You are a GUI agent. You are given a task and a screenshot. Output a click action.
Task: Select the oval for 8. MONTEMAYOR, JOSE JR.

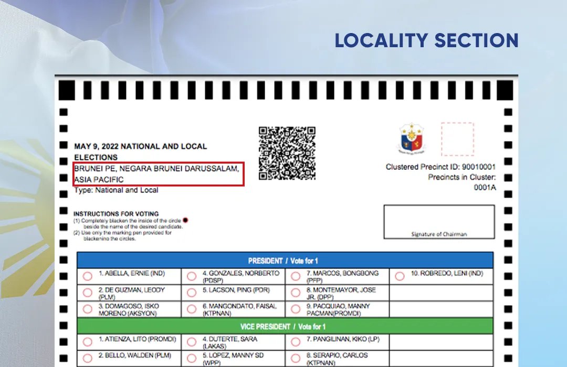[296, 293]
